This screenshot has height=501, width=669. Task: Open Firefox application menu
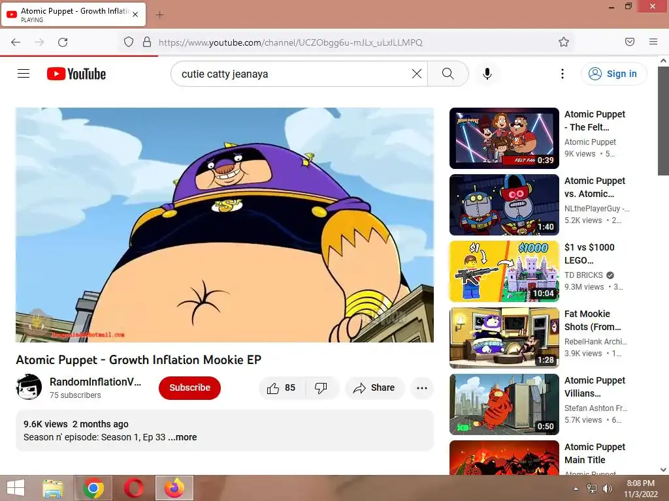click(x=653, y=42)
